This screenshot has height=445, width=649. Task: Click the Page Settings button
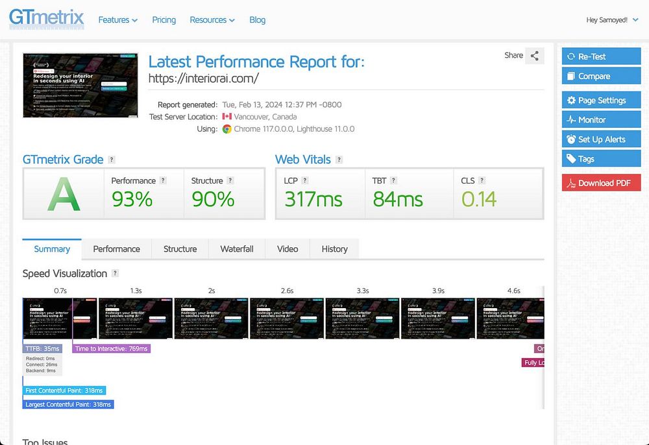coord(601,100)
